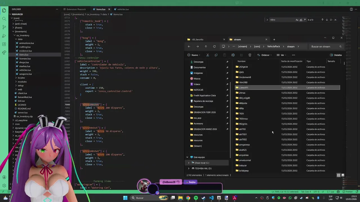This screenshot has height=202, width=360.
Task: Open File Explorer See more ellipsis menu
Action: pos(293,55)
